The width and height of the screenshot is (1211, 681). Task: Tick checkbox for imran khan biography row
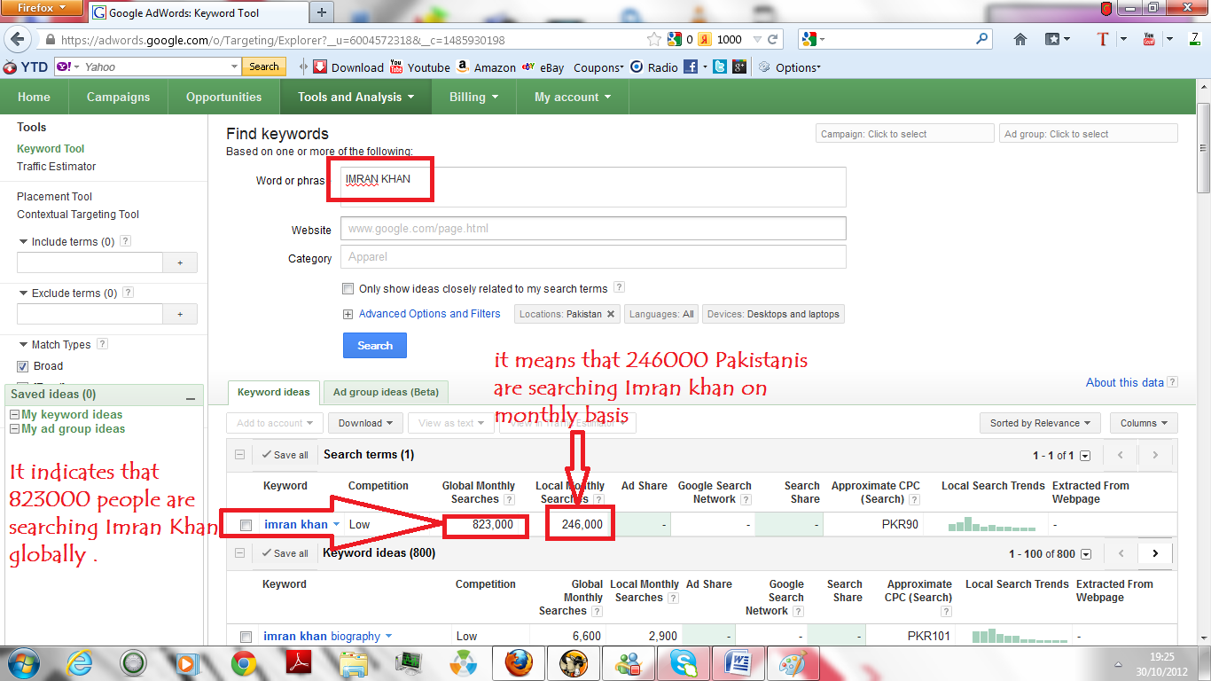pyautogui.click(x=246, y=637)
